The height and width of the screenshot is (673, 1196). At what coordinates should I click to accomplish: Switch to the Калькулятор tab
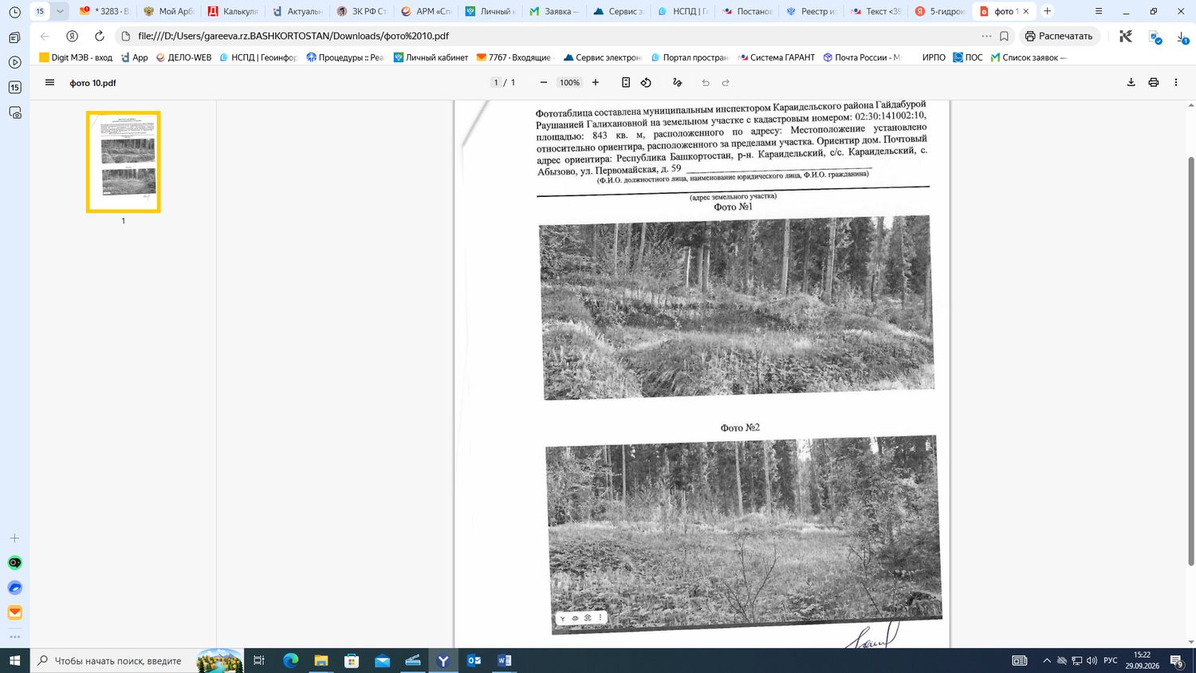coord(233,11)
